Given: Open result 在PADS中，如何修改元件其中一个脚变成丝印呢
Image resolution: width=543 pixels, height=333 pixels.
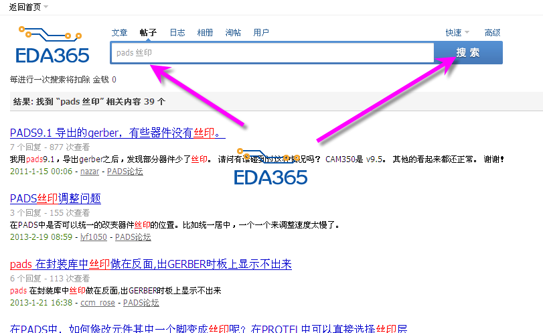Looking at the screenshot, I should [x=208, y=328].
